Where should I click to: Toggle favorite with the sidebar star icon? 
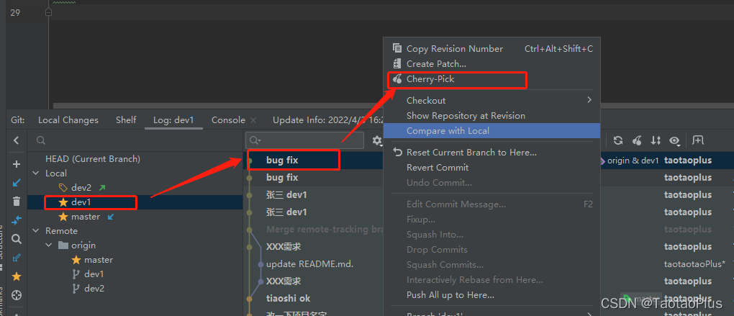(x=17, y=276)
